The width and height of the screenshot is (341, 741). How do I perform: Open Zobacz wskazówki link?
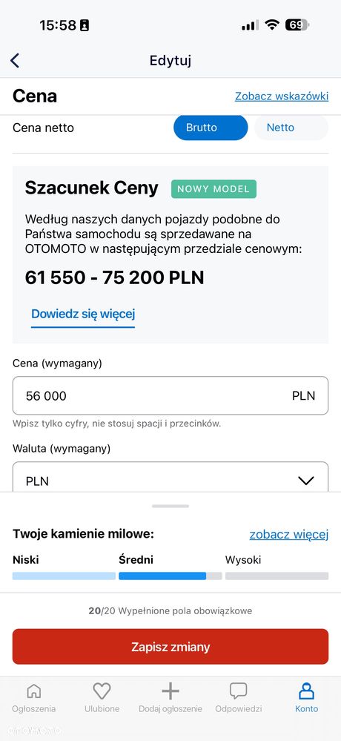(x=282, y=96)
